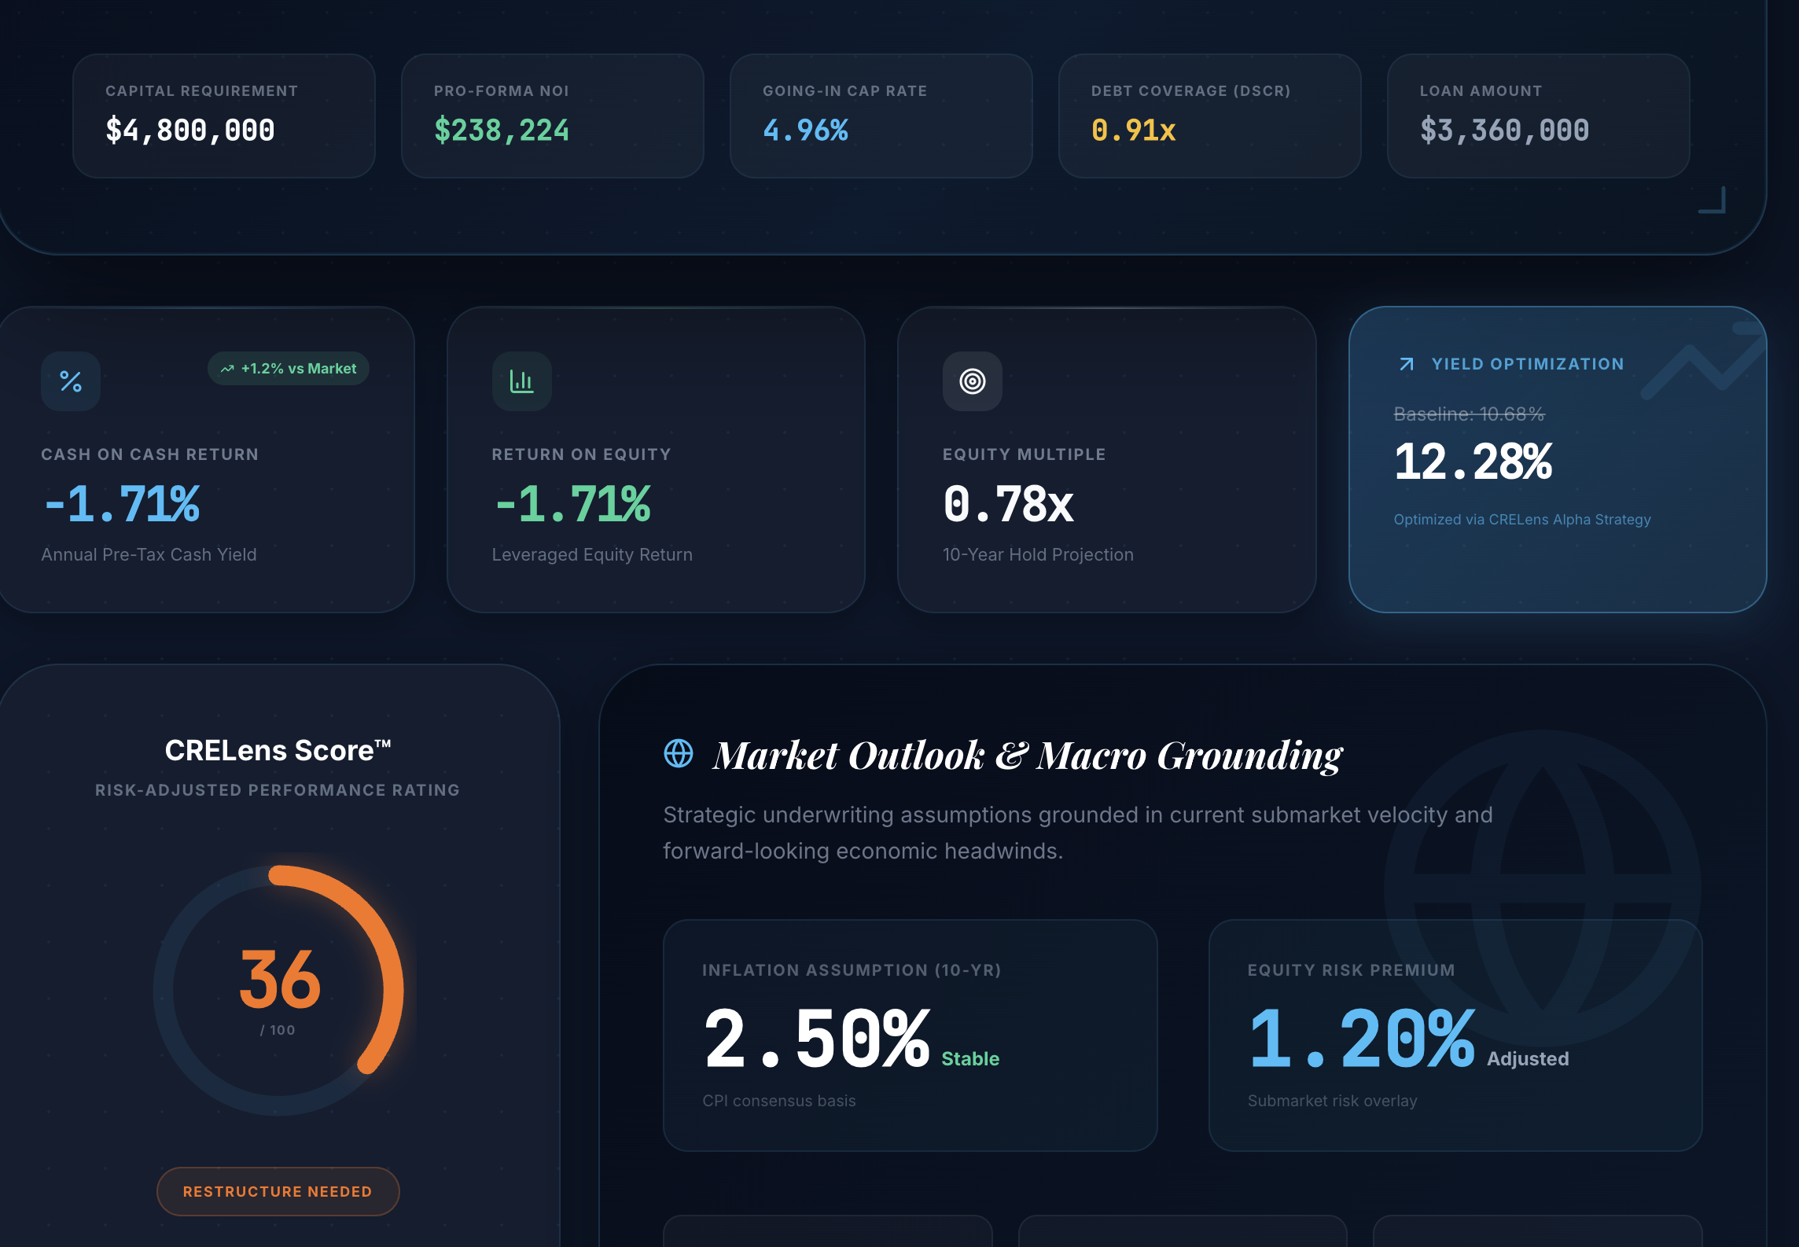Click the bar chart icon on Return on Equity card

(521, 381)
